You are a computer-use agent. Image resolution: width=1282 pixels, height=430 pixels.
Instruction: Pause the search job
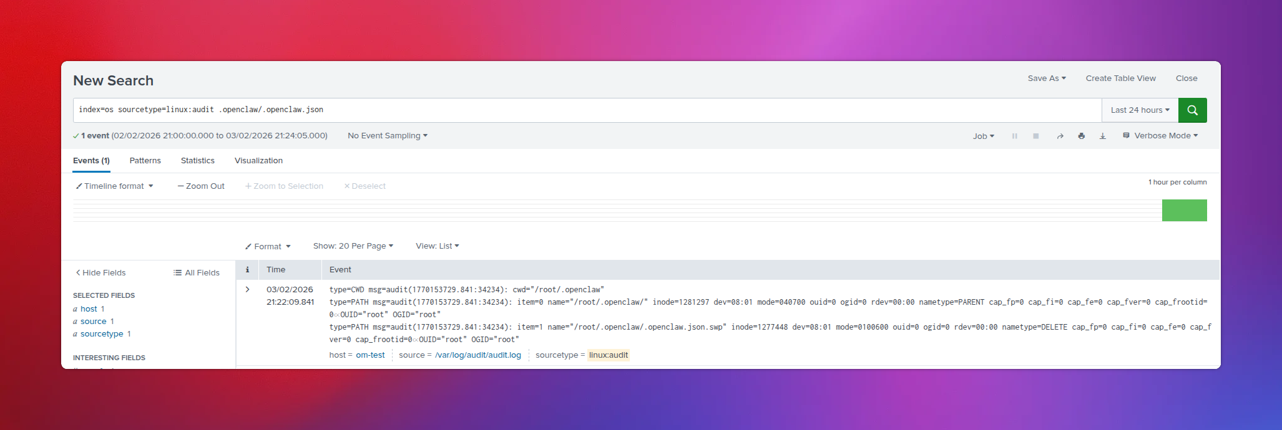click(1015, 136)
